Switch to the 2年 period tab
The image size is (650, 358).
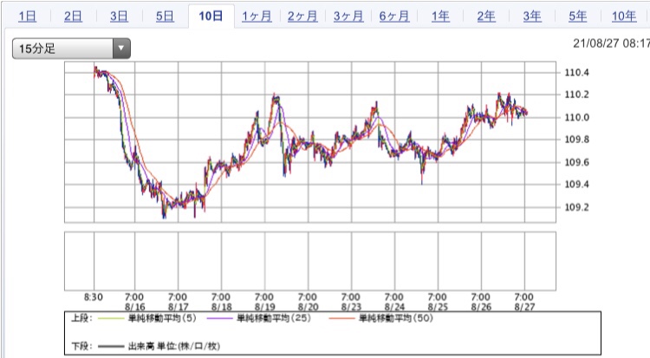pos(486,16)
